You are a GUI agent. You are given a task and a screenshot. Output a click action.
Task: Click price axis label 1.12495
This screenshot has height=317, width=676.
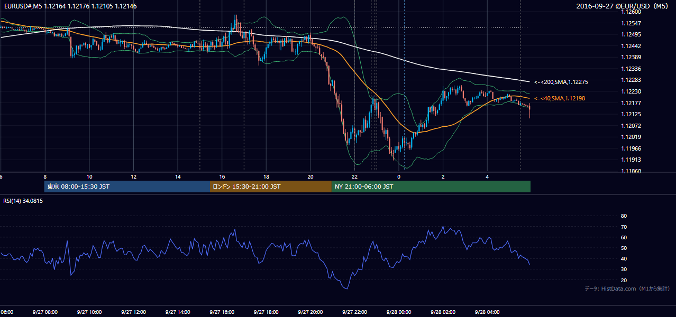pyautogui.click(x=632, y=34)
